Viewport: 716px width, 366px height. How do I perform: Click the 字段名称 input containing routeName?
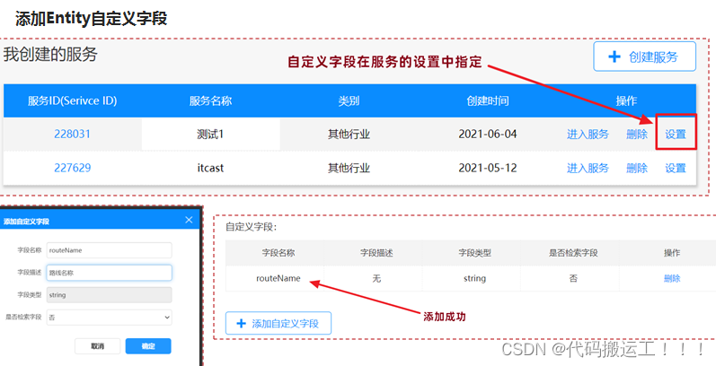[x=109, y=250]
